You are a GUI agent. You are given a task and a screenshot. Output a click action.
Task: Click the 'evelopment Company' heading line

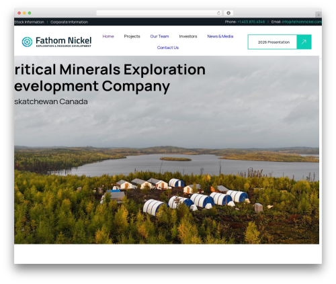pyautogui.click(x=92, y=87)
